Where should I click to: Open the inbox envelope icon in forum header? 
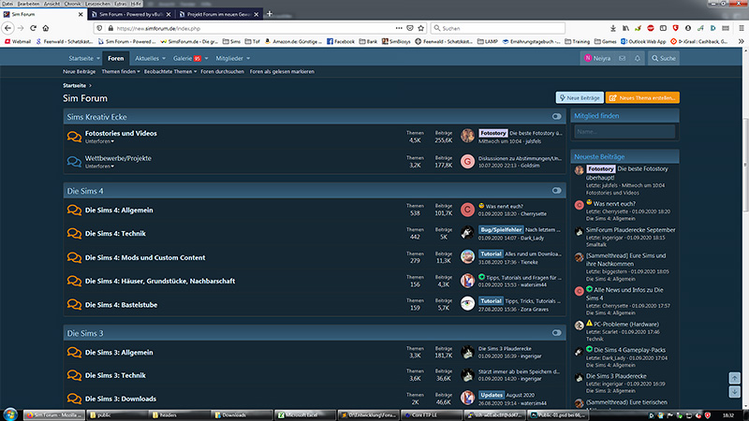[x=622, y=58]
